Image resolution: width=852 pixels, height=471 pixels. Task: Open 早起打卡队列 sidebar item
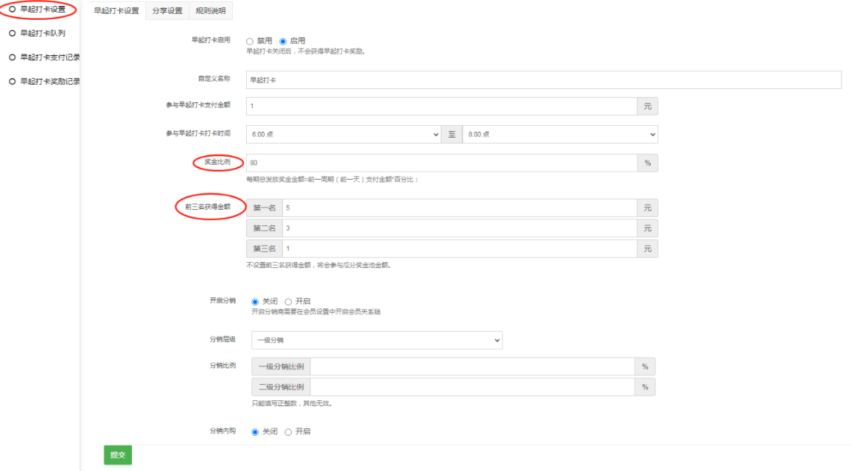pos(43,33)
